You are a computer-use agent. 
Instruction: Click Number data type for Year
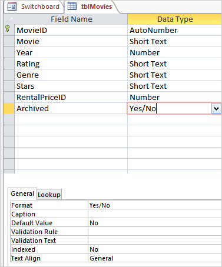pyautogui.click(x=175, y=52)
